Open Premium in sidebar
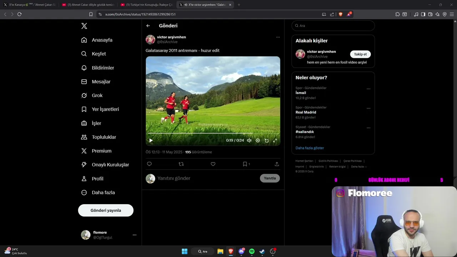Screen dimensions: 457x257 (96, 151)
